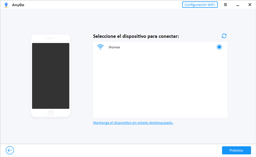Go back using the circled arrow
This screenshot has height=157, width=256.
10,150
